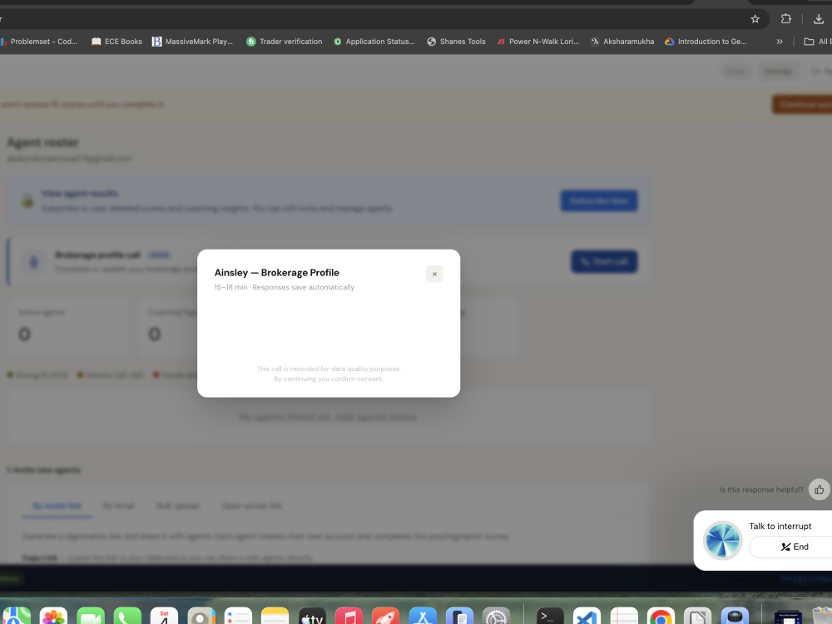Open Terminal from the dock
The height and width of the screenshot is (624, 832).
(x=550, y=617)
